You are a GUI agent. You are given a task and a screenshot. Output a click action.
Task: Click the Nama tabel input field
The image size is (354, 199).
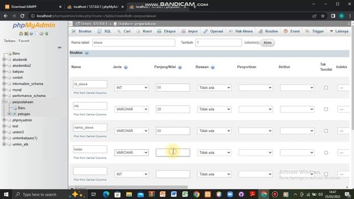[x=134, y=43]
